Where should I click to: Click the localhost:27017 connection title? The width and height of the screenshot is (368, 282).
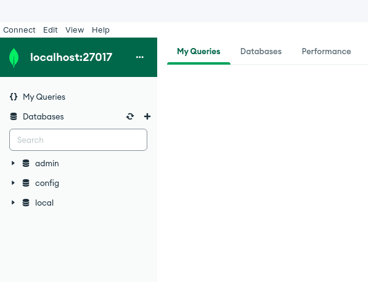click(x=71, y=57)
